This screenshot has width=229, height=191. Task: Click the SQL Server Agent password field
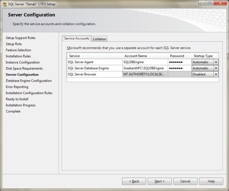tap(179, 62)
